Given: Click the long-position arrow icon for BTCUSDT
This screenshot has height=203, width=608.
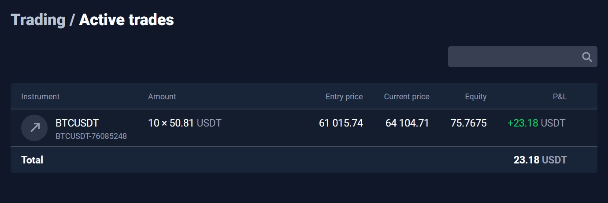Looking at the screenshot, I should [34, 128].
